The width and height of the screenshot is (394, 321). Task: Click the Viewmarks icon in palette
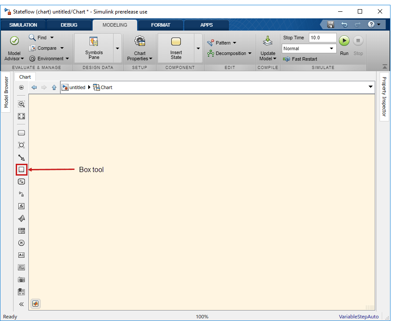point(21,292)
